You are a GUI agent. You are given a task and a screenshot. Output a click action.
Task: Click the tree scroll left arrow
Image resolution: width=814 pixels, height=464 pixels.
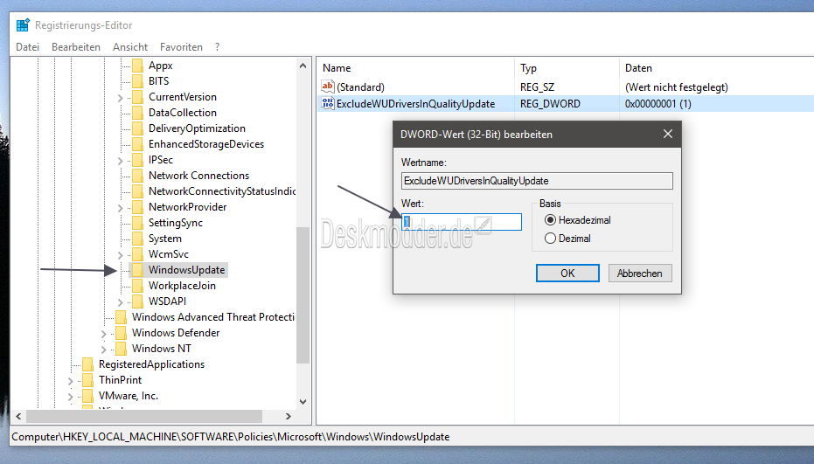coord(18,416)
